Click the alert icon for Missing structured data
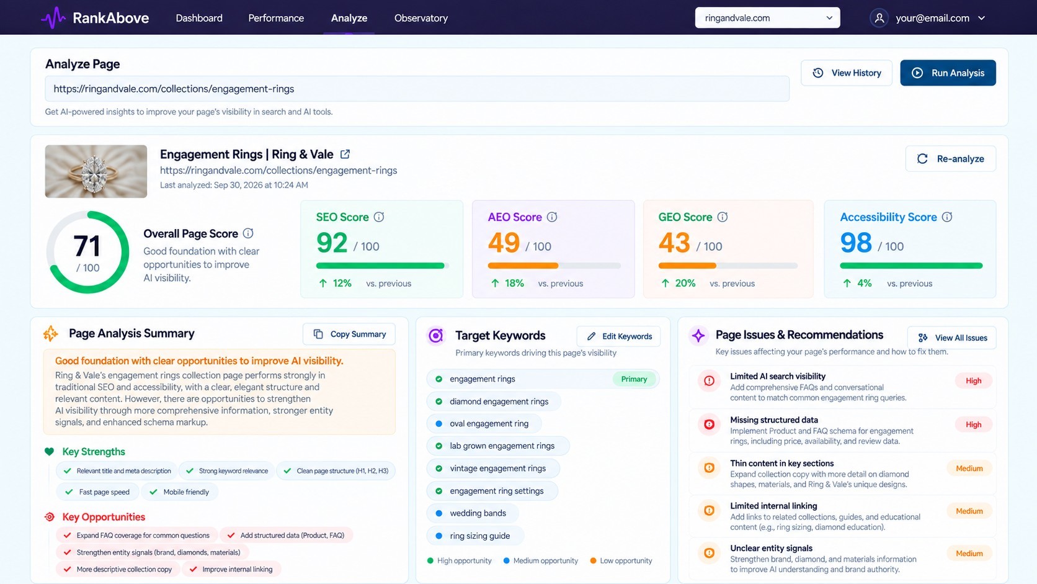This screenshot has width=1037, height=584. 709,425
